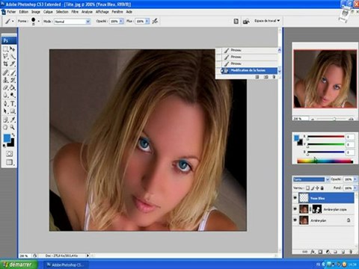The image size is (359, 269).
Task: Click the foreground blue color swatch in toolbox
Action: pyautogui.click(x=7, y=137)
